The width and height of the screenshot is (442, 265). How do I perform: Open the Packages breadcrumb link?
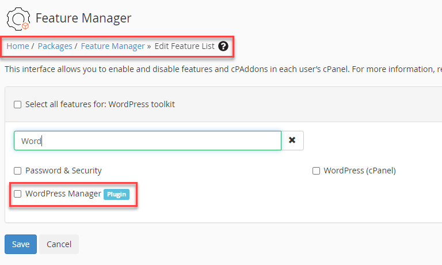[x=55, y=46]
